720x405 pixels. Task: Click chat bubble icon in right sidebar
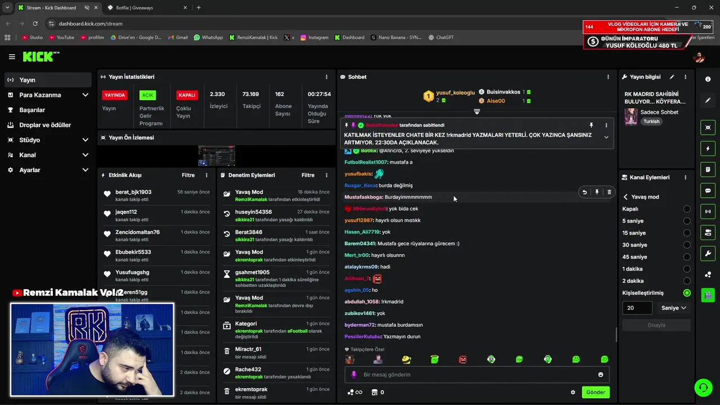coord(708,191)
